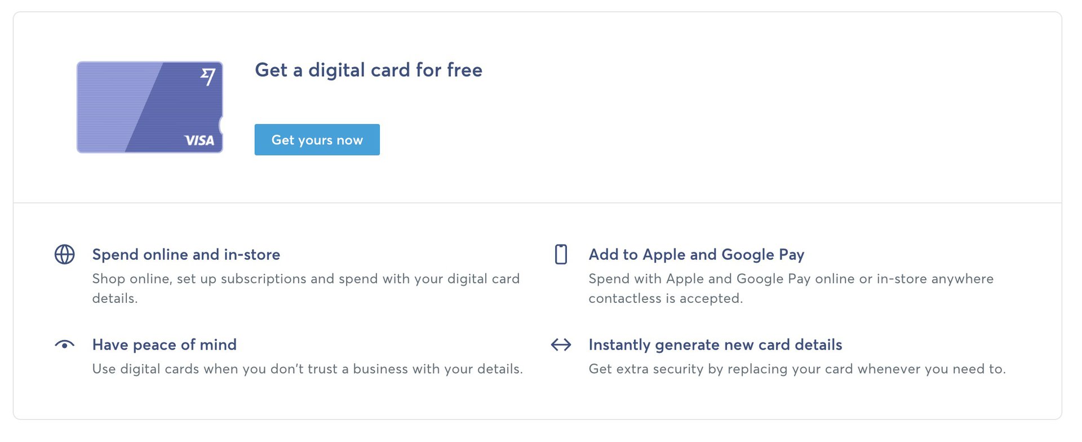Click the VISA logo on the card

tap(199, 140)
